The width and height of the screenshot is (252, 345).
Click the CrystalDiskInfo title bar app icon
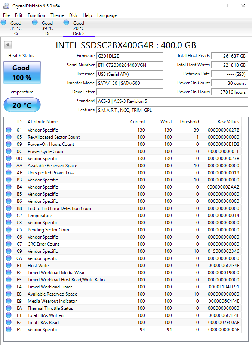pyautogui.click(x=6, y=6)
